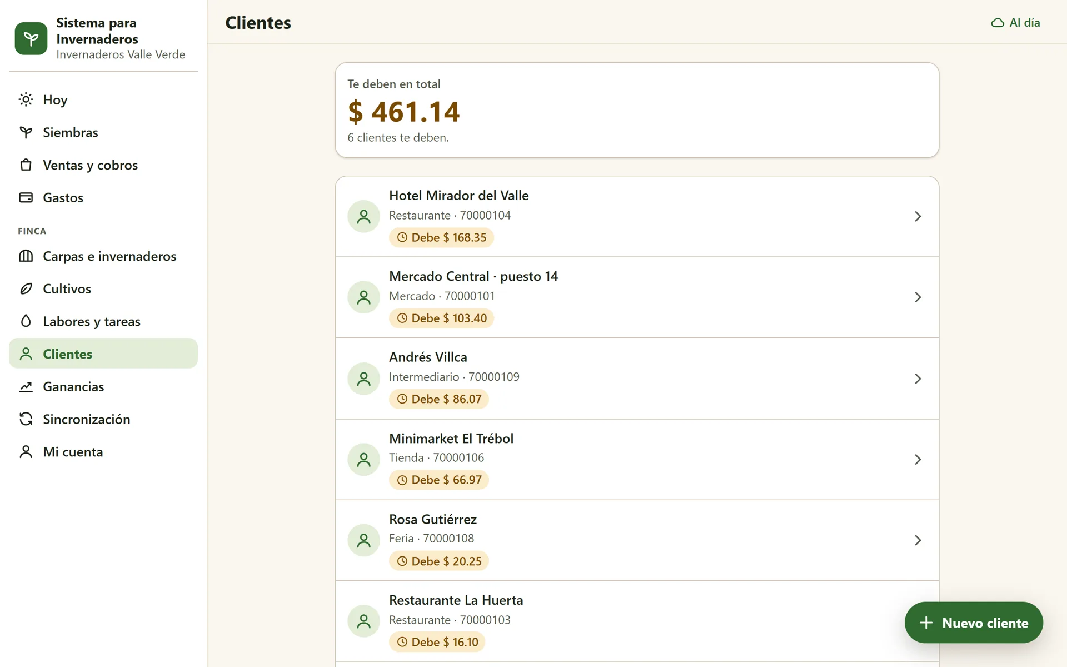Click the green sprout app logo
Screen dimensions: 1067x667
coord(31,38)
